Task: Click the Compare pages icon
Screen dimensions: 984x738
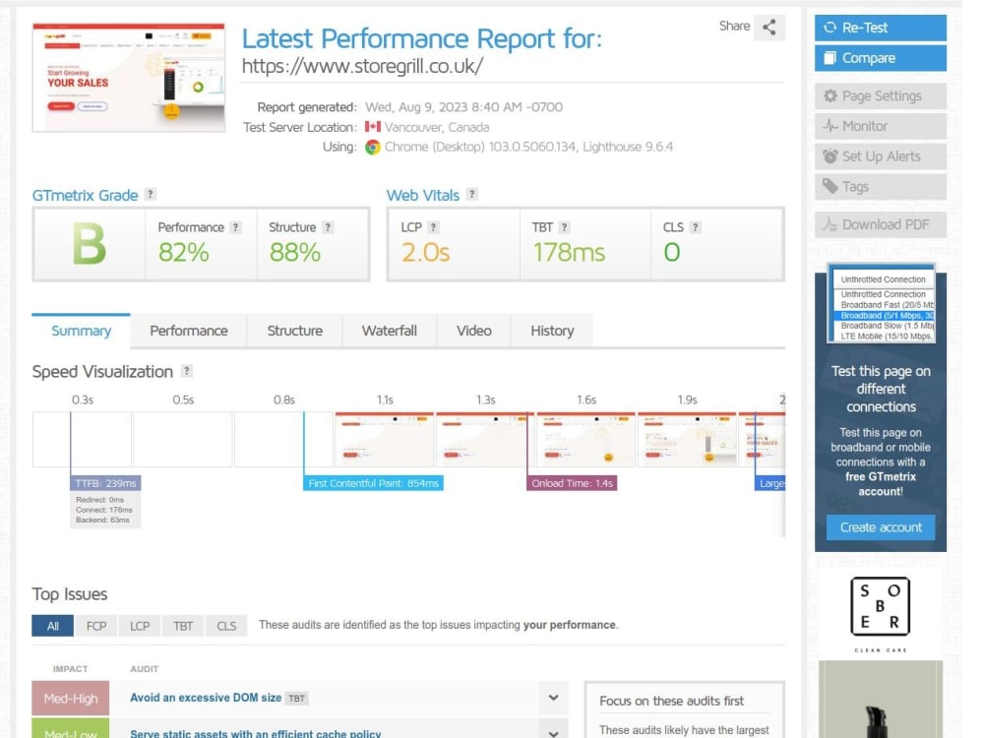Action: 830,58
